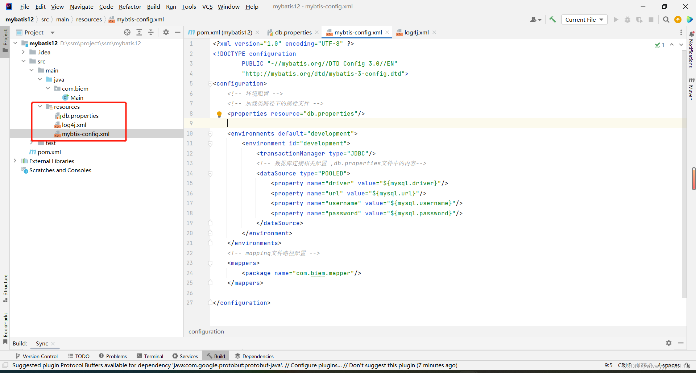Select file with caret in Project panel
Image resolution: width=696 pixels, height=373 pixels.
pos(127,32)
